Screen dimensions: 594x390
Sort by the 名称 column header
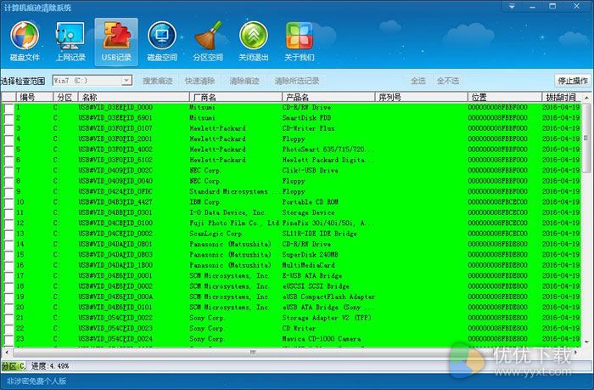(x=134, y=98)
